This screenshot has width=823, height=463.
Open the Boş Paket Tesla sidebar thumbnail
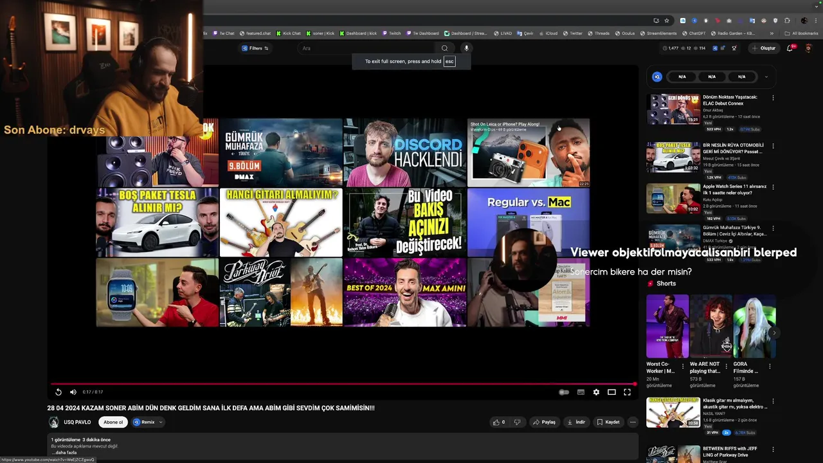[673, 157]
